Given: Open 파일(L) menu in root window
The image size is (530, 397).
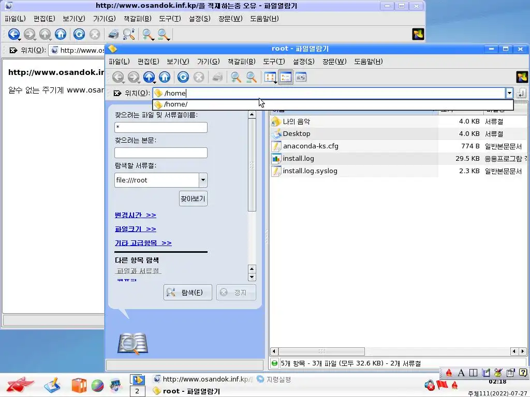Looking at the screenshot, I should click(x=119, y=62).
